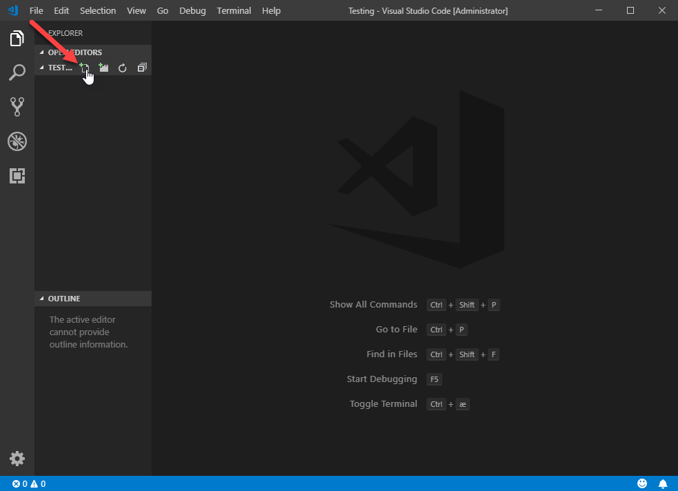Open the Extensions view icon

(17, 176)
